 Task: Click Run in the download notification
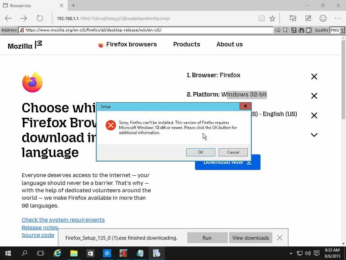[x=207, y=238]
